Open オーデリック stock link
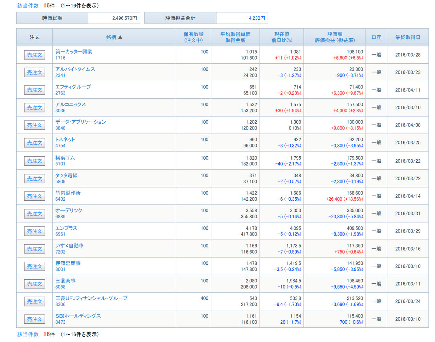This screenshot has width=435, height=342. click(x=69, y=210)
